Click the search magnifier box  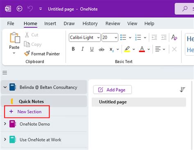pos(185,9)
